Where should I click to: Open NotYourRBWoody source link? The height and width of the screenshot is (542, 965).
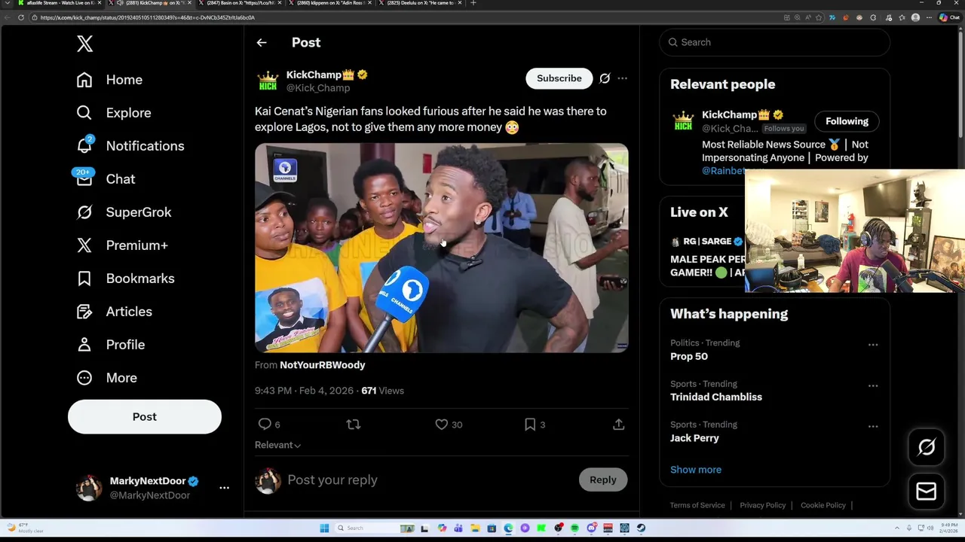click(323, 365)
